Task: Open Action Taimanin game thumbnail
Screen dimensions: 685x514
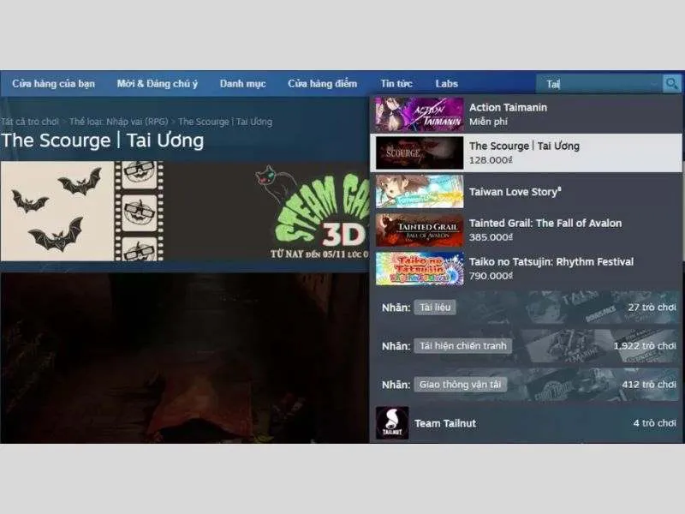Action: coord(420,115)
